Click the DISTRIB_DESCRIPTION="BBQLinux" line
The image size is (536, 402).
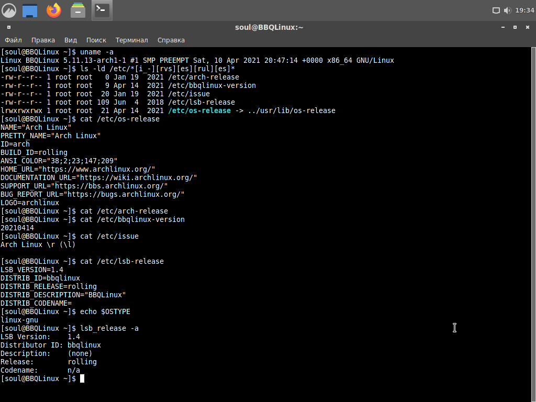(63, 295)
